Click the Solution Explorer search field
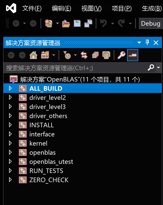Viewport: 163px width, 205px height. click(x=76, y=68)
